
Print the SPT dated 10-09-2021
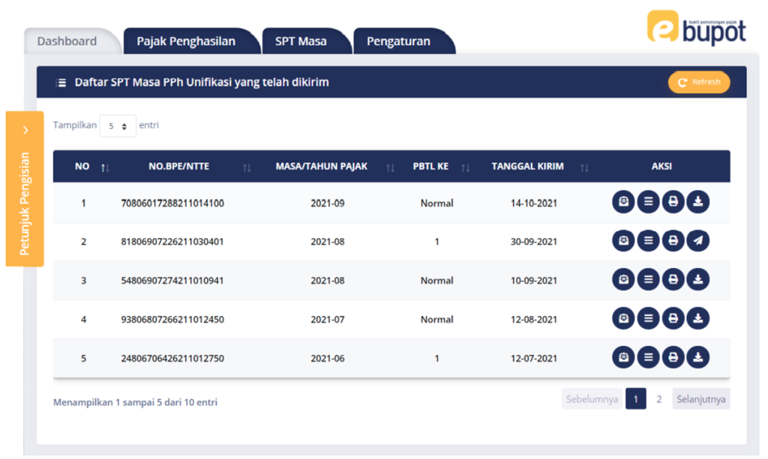tap(673, 280)
